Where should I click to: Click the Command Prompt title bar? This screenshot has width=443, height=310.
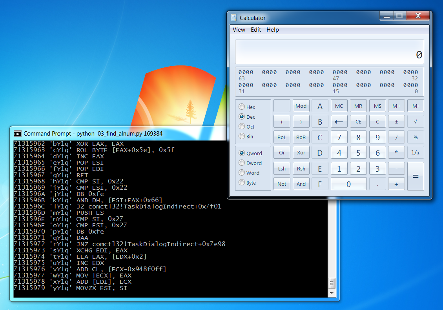tap(118, 133)
